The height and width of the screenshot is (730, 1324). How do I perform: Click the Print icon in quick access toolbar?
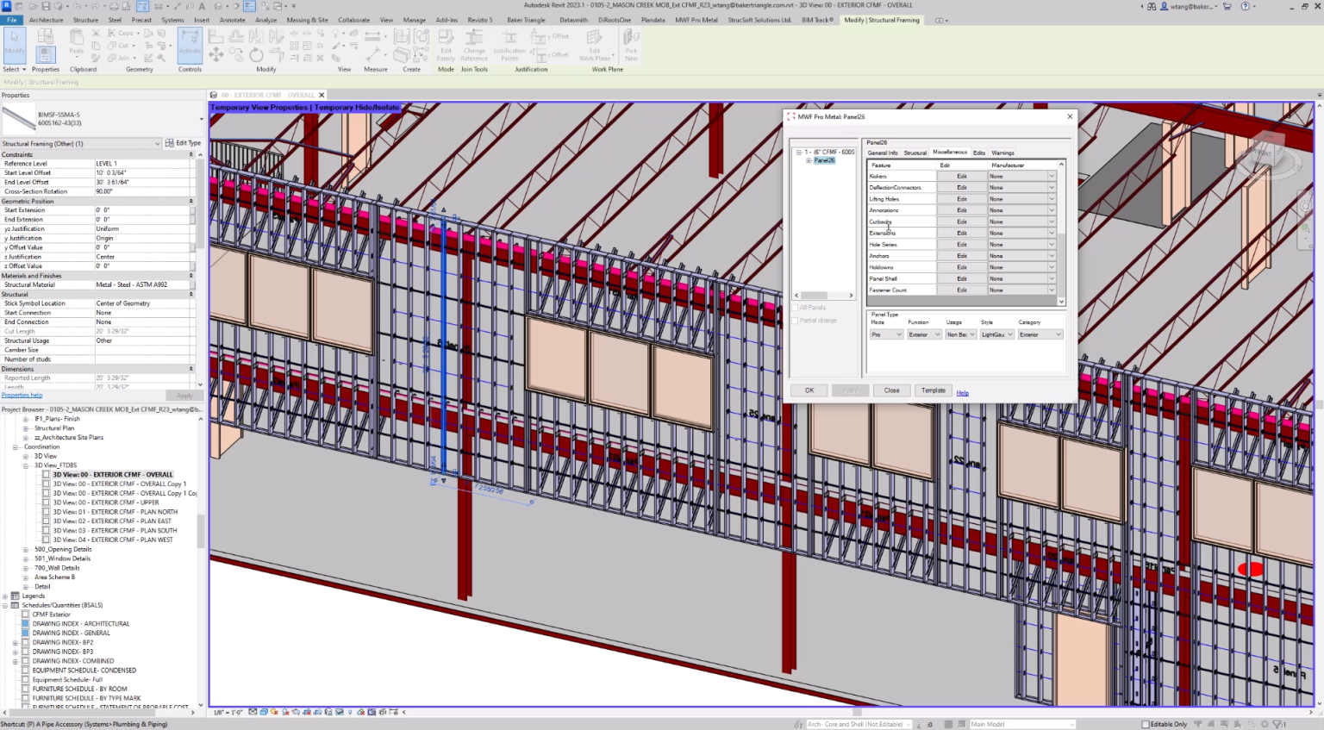click(113, 6)
